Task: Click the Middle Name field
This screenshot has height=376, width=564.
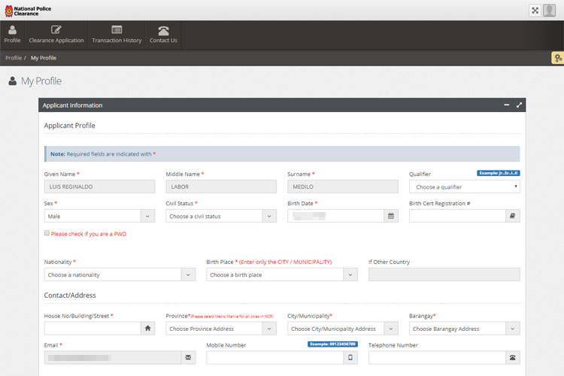Action: (221, 186)
